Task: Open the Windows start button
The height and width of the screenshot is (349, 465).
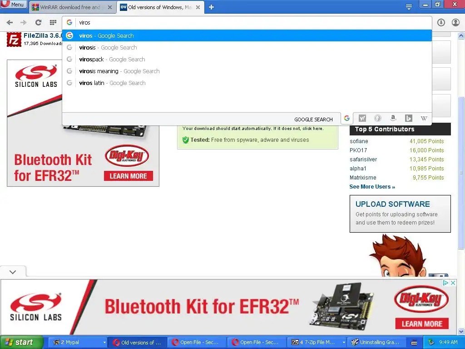Action: click(21, 342)
